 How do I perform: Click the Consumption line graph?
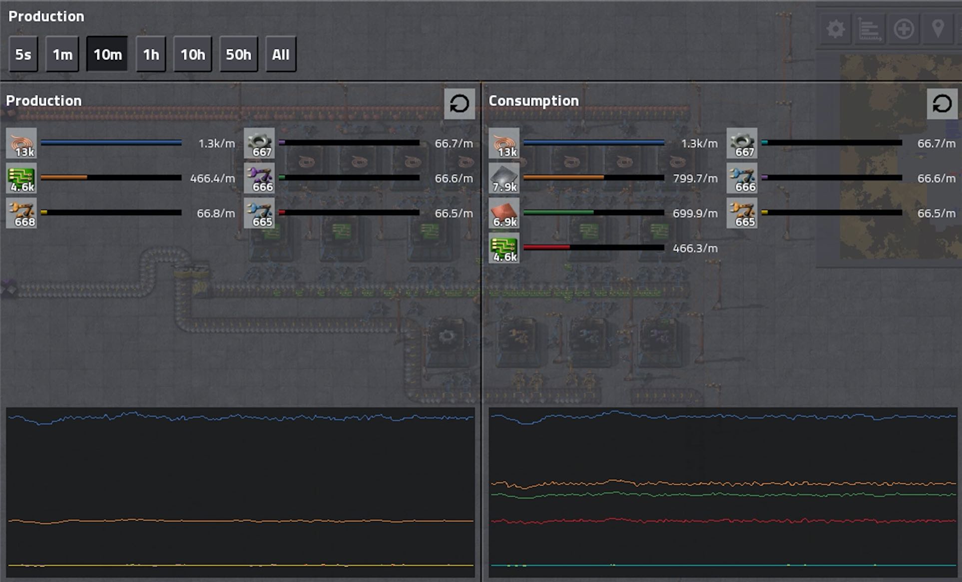coord(723,493)
